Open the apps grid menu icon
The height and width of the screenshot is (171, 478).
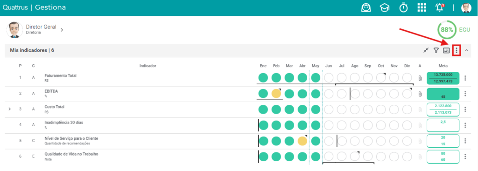422,7
